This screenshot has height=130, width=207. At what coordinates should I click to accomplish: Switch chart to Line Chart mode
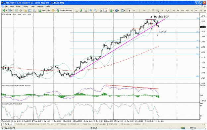86,11
